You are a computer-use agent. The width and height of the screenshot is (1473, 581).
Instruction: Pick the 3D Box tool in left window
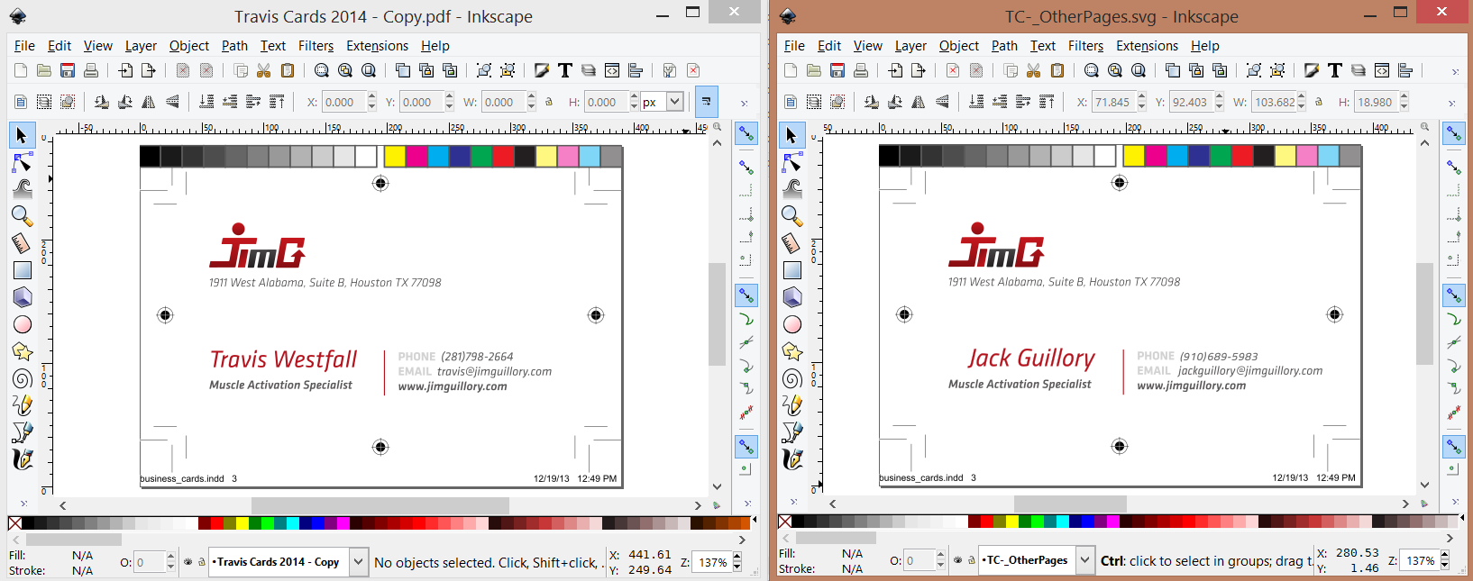23,297
